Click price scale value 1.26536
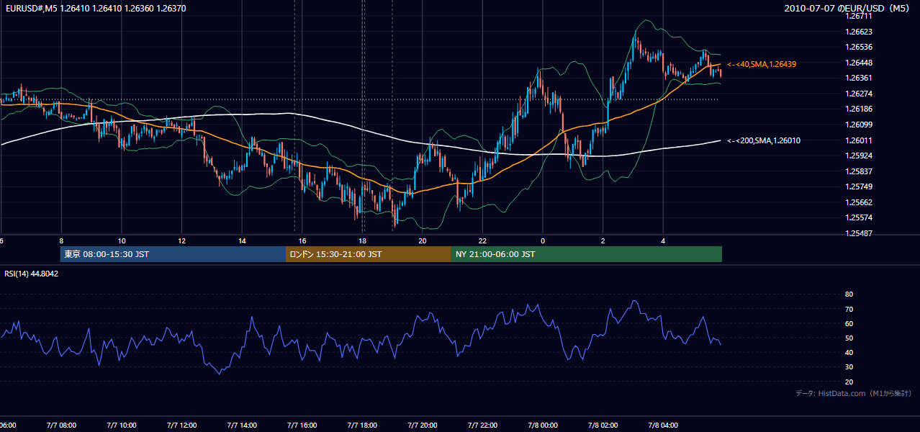 [x=859, y=47]
